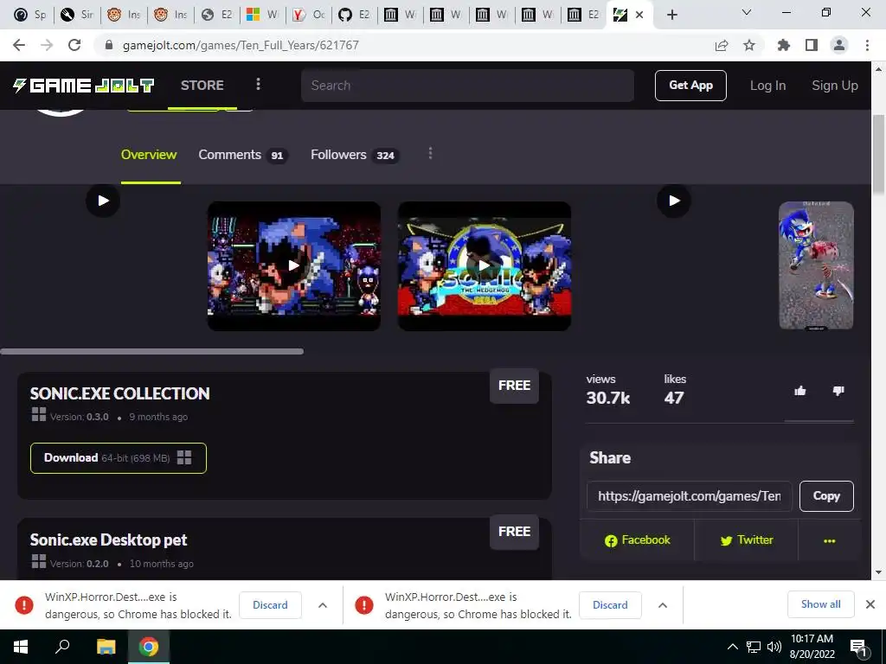Play the first Sonic.exe video thumbnail
The width and height of the screenshot is (886, 664).
click(x=294, y=266)
